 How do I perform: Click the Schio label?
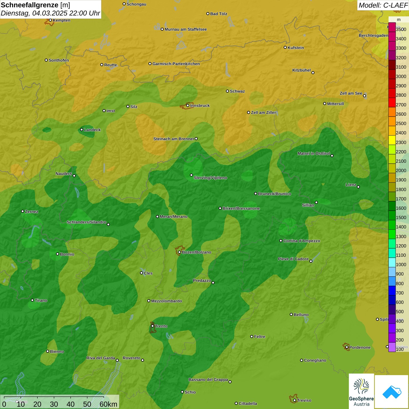pyautogui.click(x=190, y=392)
